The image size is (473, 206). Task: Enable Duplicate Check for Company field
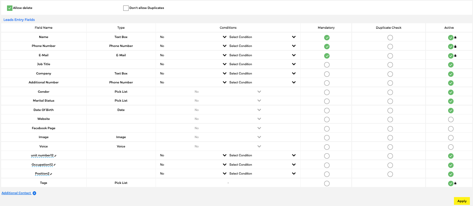[x=390, y=74]
